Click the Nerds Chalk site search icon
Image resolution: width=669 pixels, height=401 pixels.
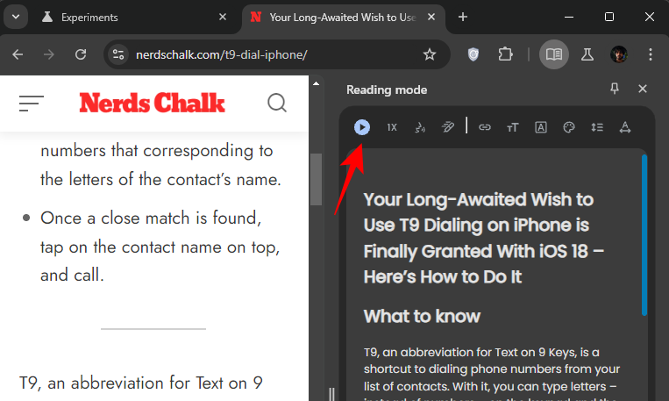pos(277,104)
